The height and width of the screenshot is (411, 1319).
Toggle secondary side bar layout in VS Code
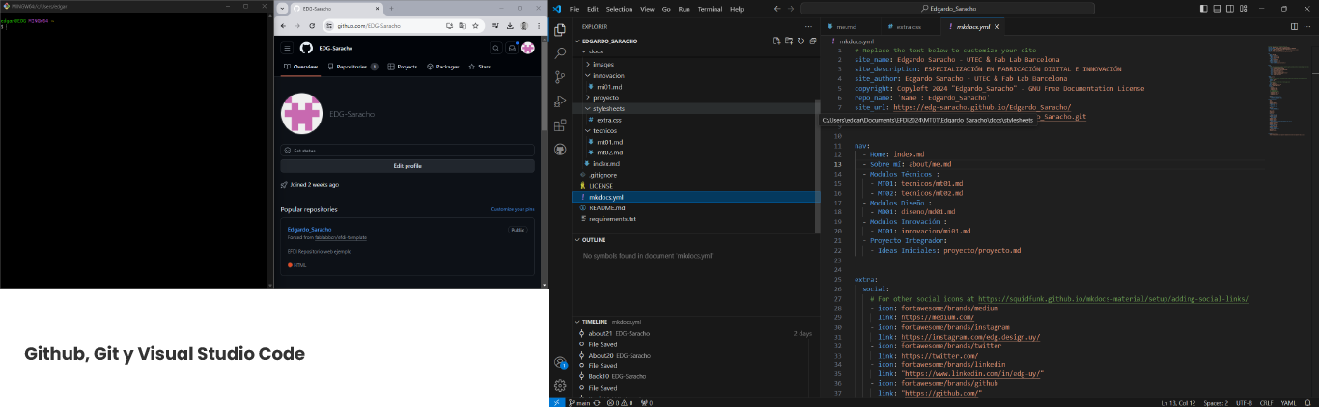pos(1230,8)
